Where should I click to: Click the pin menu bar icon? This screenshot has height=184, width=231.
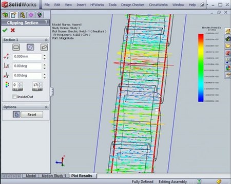pos(202,5)
